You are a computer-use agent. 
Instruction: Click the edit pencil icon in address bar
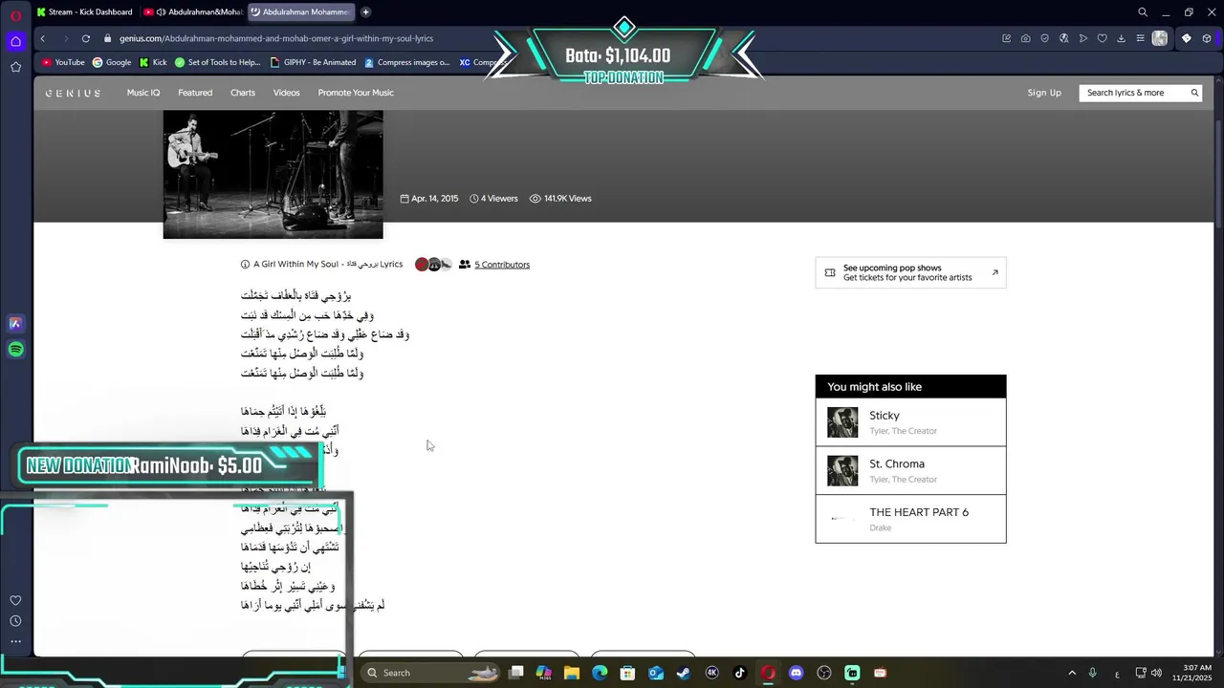tap(1006, 38)
